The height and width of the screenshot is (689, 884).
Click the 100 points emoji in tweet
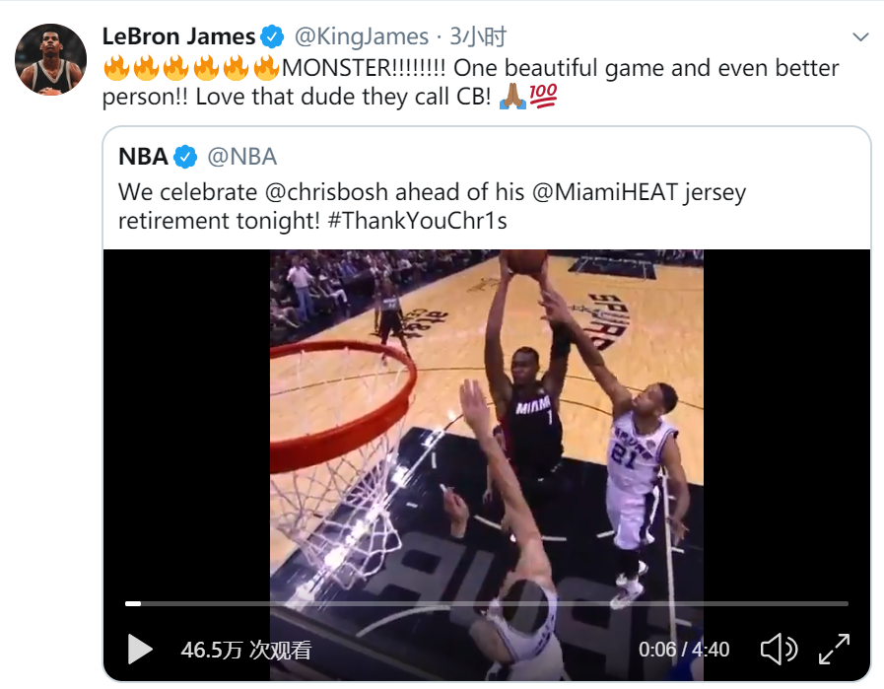coord(544,98)
